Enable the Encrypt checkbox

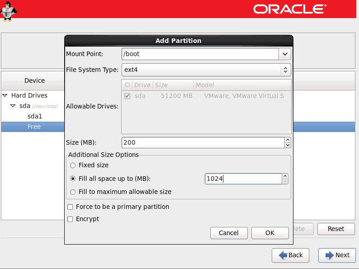click(x=70, y=219)
